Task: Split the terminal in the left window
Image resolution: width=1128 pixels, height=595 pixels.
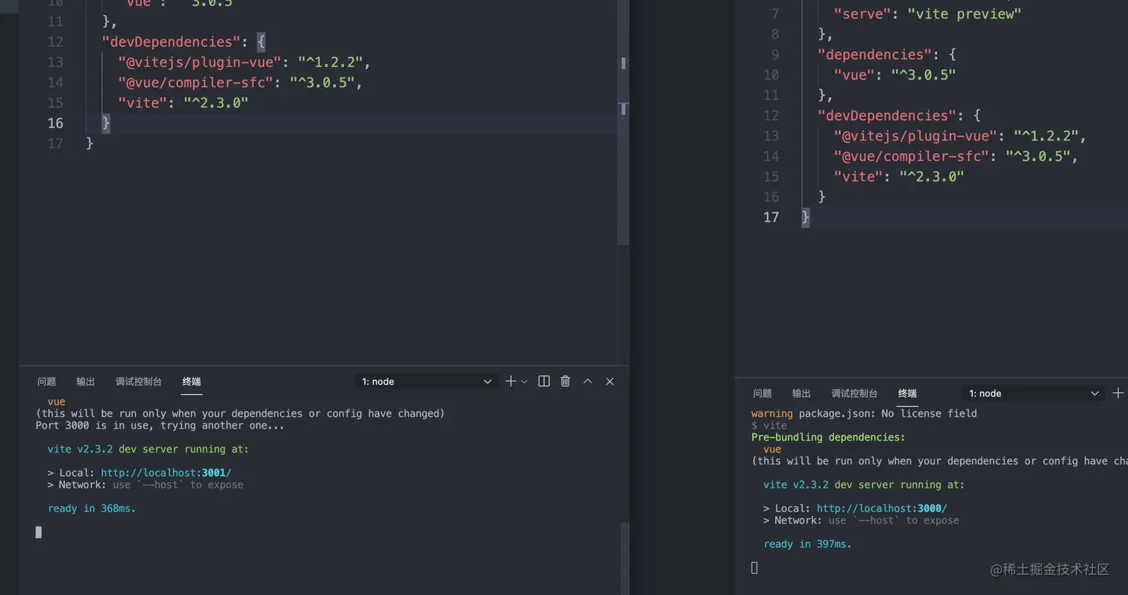Action: point(544,381)
